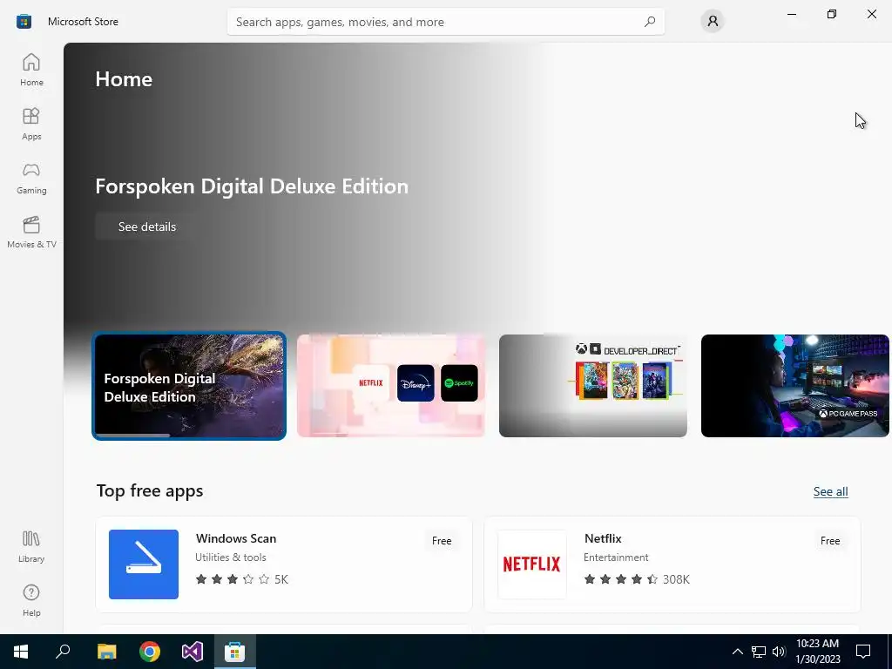Click See all for Top free apps
892x669 pixels.
point(830,491)
